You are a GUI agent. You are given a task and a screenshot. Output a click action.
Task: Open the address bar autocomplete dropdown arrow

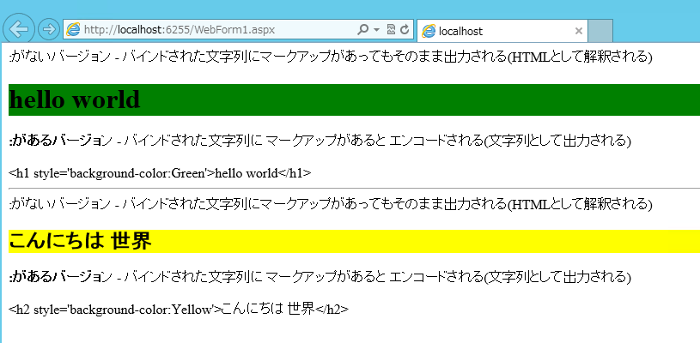tap(376, 30)
